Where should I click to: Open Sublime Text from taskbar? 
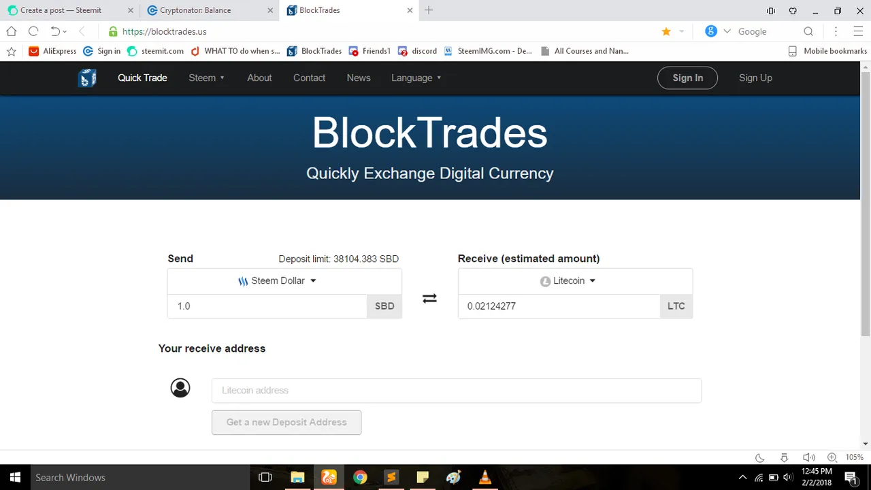391,477
